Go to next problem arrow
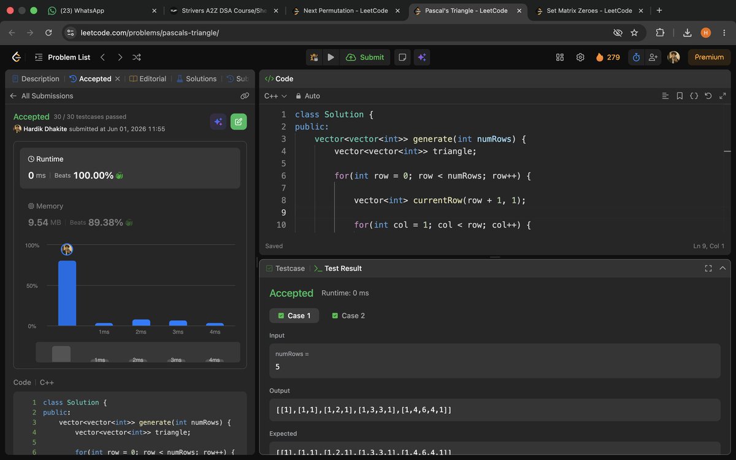736x460 pixels. 120,57
